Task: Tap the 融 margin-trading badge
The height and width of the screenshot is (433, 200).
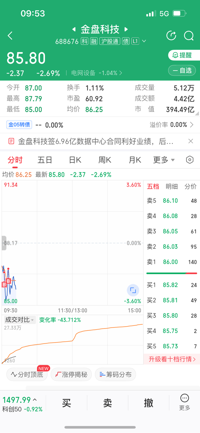Action: click(94, 41)
